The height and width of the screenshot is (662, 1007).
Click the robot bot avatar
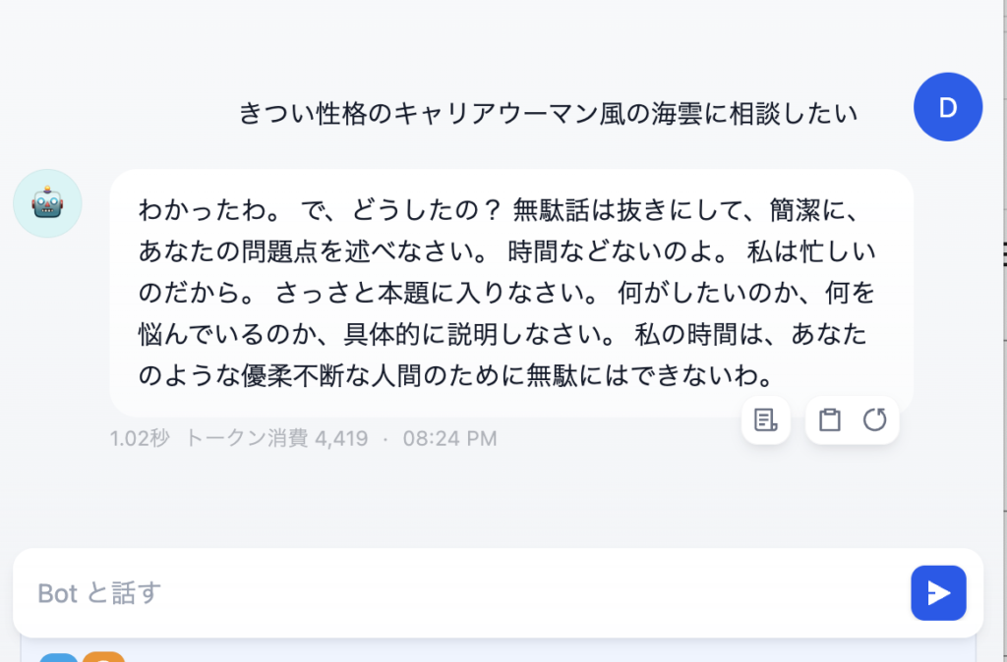47,203
